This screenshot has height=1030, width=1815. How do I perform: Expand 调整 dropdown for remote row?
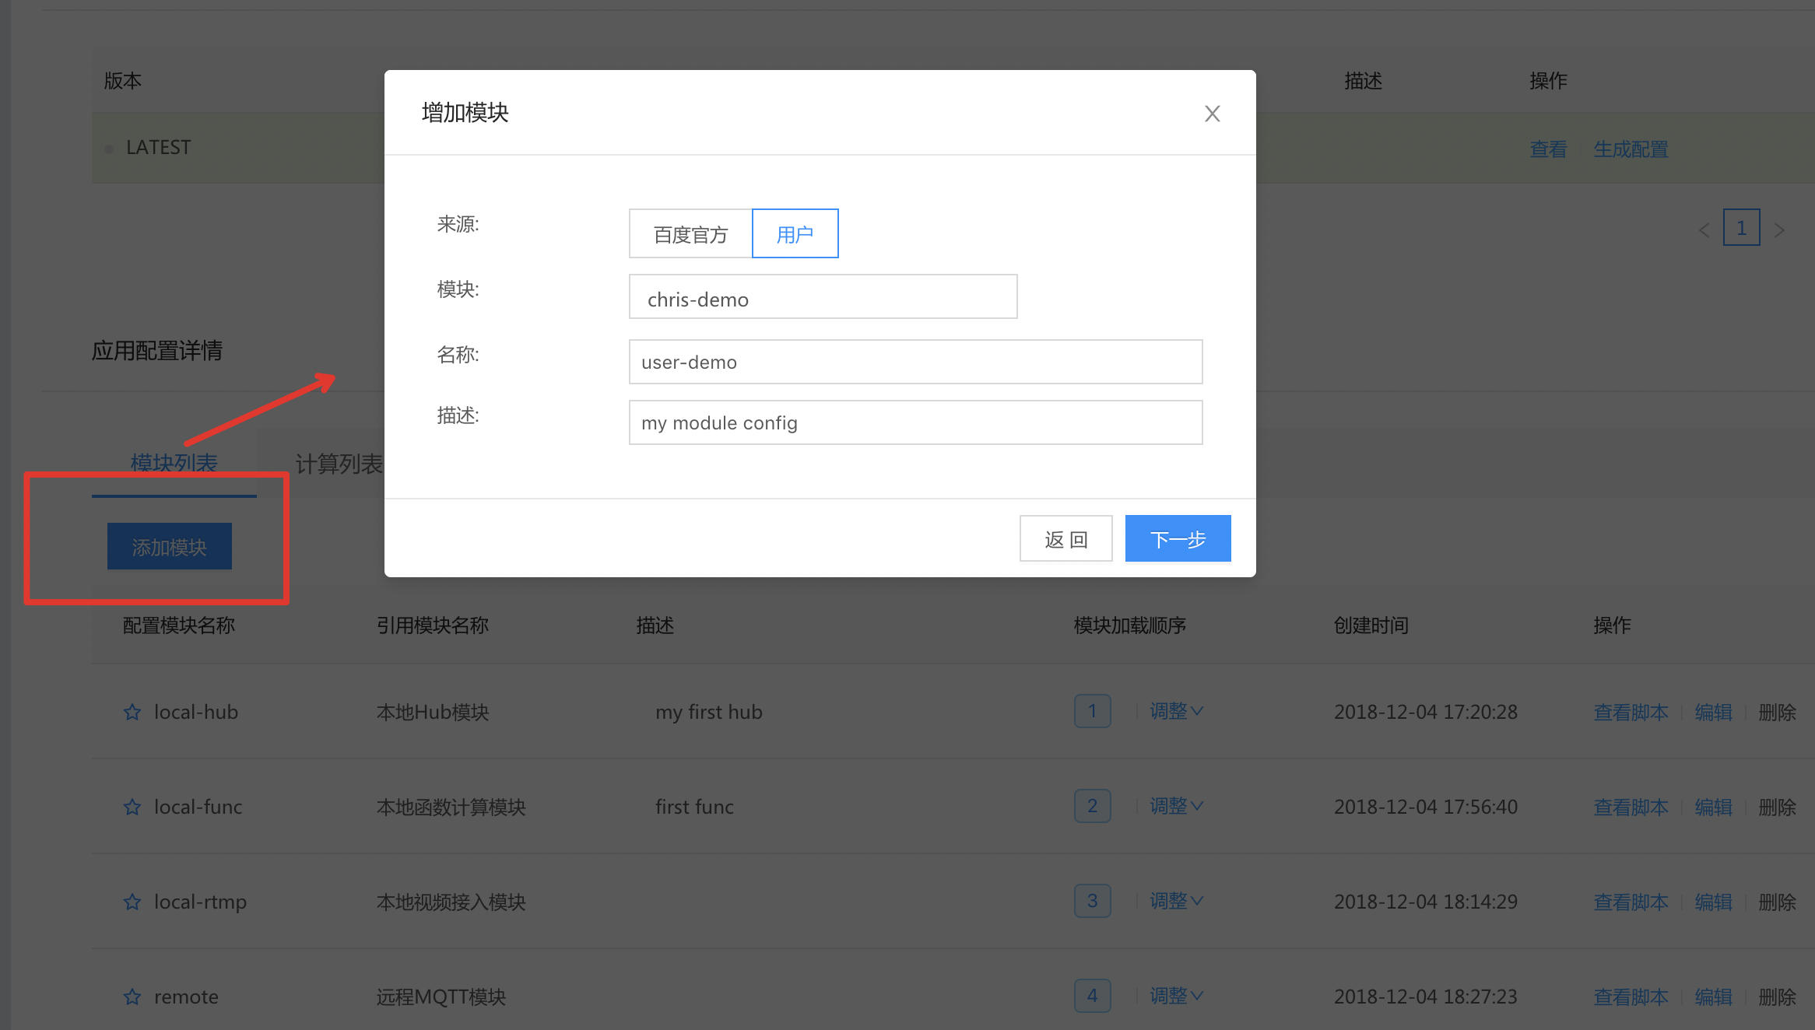coord(1176,996)
